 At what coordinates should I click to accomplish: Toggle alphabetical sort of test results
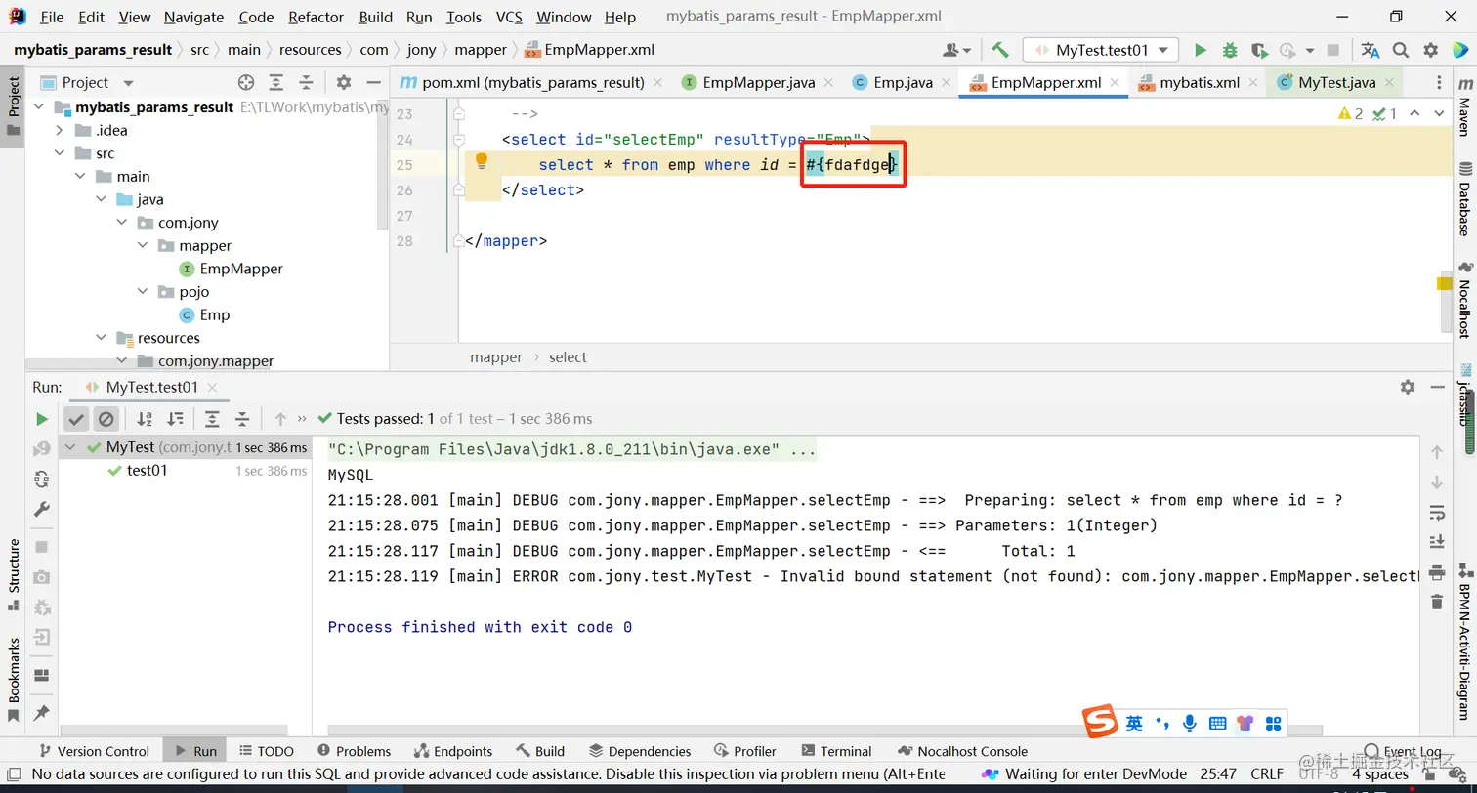coord(145,419)
